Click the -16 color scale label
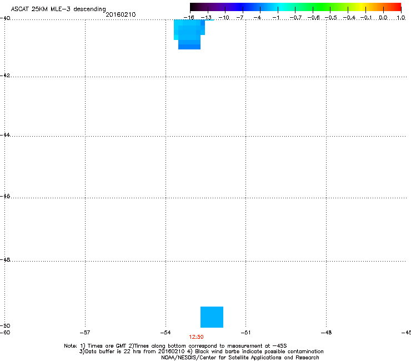Image resolution: width=411 pixels, height=361 pixels. point(189,18)
